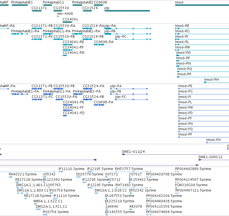Screen dimensions: 229x216
Task: Open transcript CG31371-RC
Action: point(42,37)
